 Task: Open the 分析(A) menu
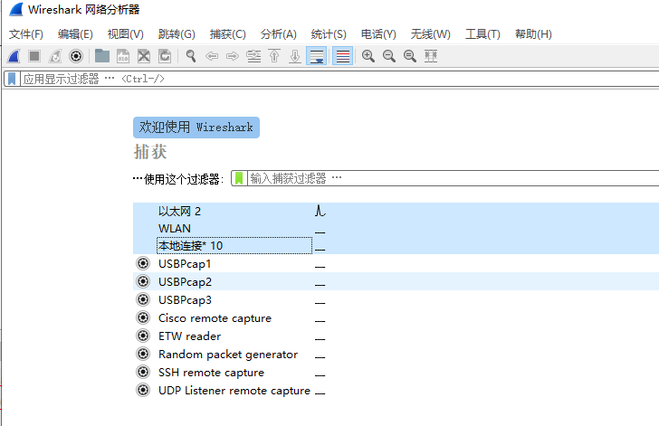[278, 34]
